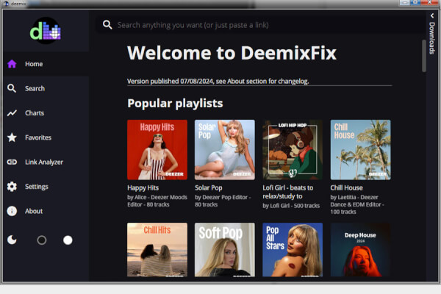Click the purple Home house icon
Image resolution: width=441 pixels, height=294 pixels.
(12, 64)
